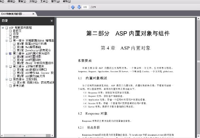The image size is (200, 138).
Task: Open bookmark 第3章 JavaScript语言简介
Action: (34, 50)
